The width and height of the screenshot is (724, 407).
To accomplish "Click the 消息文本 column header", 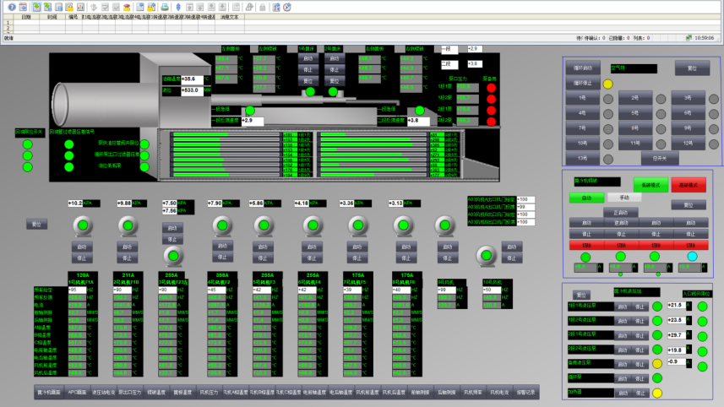I will 230,17.
